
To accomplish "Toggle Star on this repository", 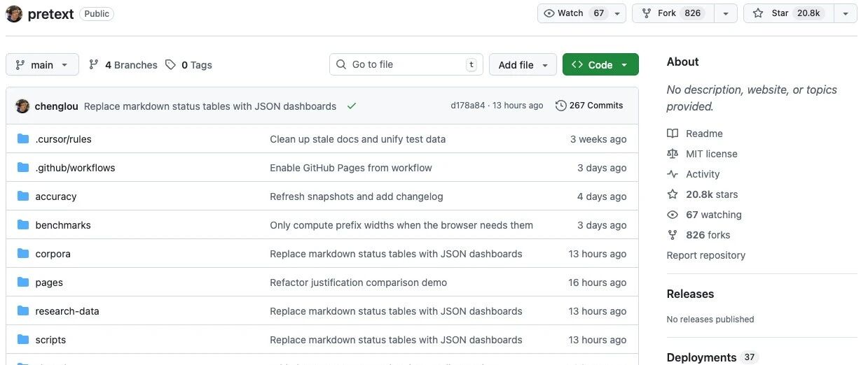I will [x=790, y=13].
